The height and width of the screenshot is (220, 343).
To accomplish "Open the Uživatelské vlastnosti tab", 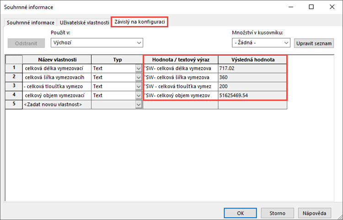I will point(84,22).
